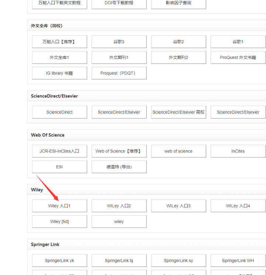The height and width of the screenshot is (275, 266).
Task: Select the 外文期刊2 button
Action: [x=178, y=58]
